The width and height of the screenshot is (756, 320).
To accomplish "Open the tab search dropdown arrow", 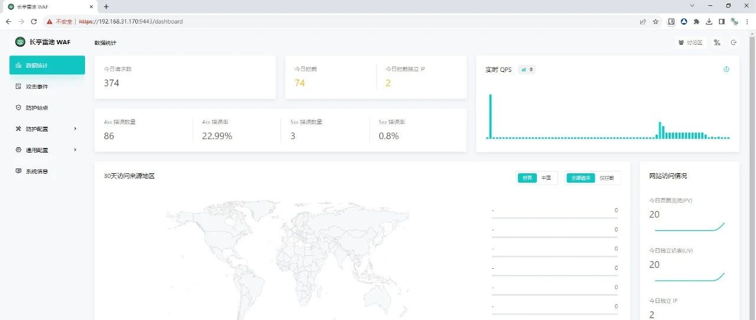I will pyautogui.click(x=692, y=6).
